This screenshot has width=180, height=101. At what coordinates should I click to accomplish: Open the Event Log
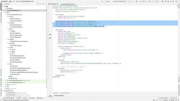[174, 98]
